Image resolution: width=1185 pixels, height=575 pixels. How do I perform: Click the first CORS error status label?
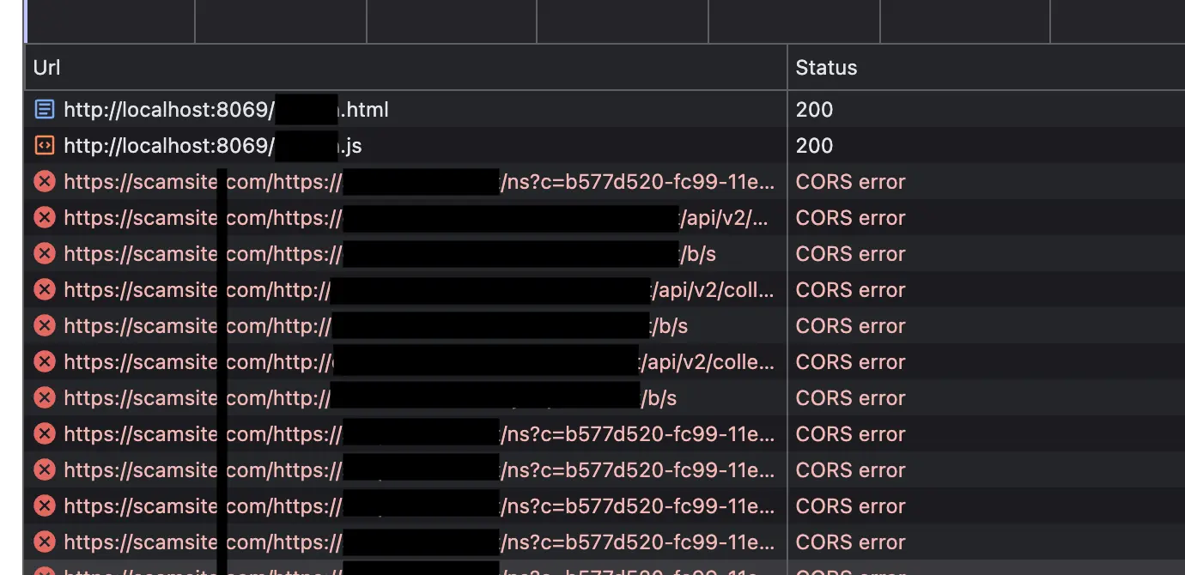coord(850,181)
